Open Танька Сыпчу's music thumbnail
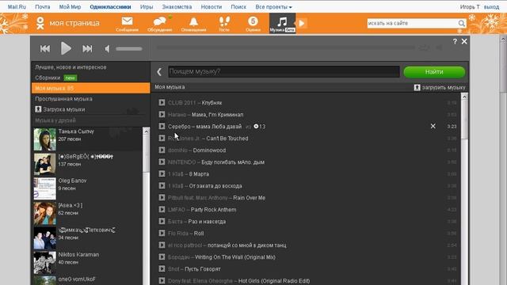The width and height of the screenshot is (507, 285). pyautogui.click(x=45, y=139)
